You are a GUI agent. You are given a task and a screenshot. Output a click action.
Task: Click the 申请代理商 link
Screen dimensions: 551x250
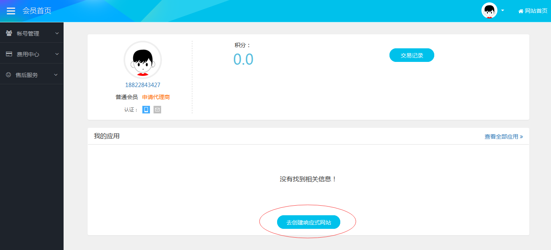coord(156,97)
